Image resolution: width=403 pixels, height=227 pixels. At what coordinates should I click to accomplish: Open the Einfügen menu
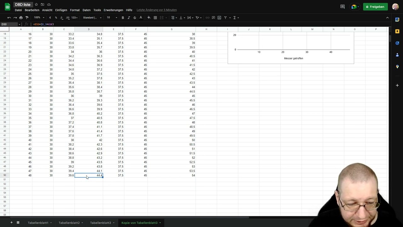coord(61,10)
